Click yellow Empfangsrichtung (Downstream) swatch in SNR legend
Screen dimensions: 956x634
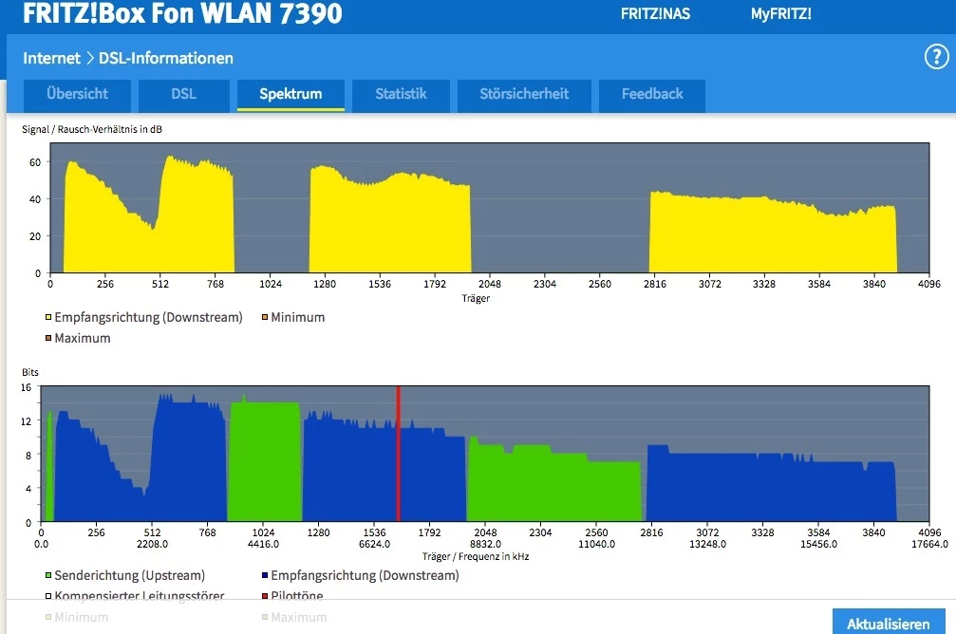48,317
